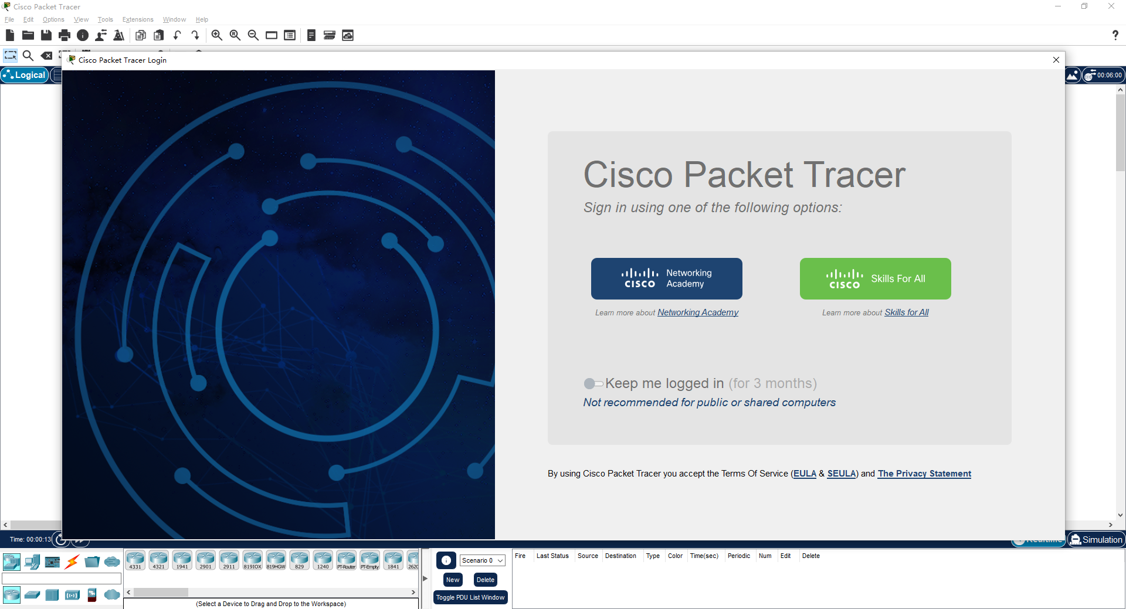
Task: Click the Toggle PDU List Window button
Action: pos(470,597)
